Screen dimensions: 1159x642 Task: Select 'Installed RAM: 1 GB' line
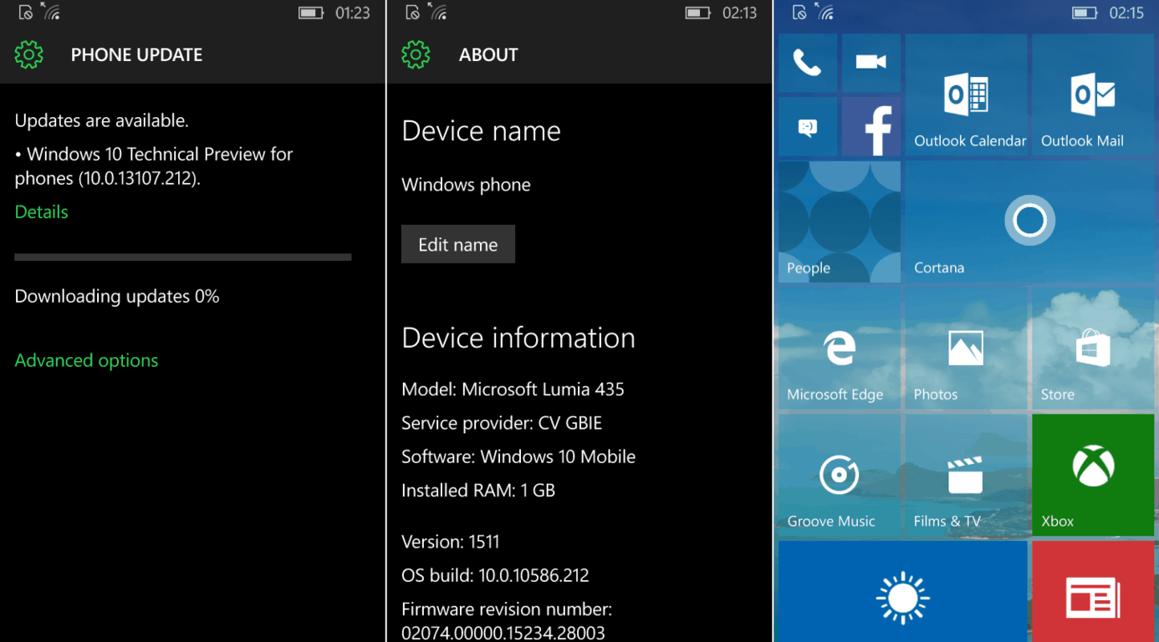(478, 490)
